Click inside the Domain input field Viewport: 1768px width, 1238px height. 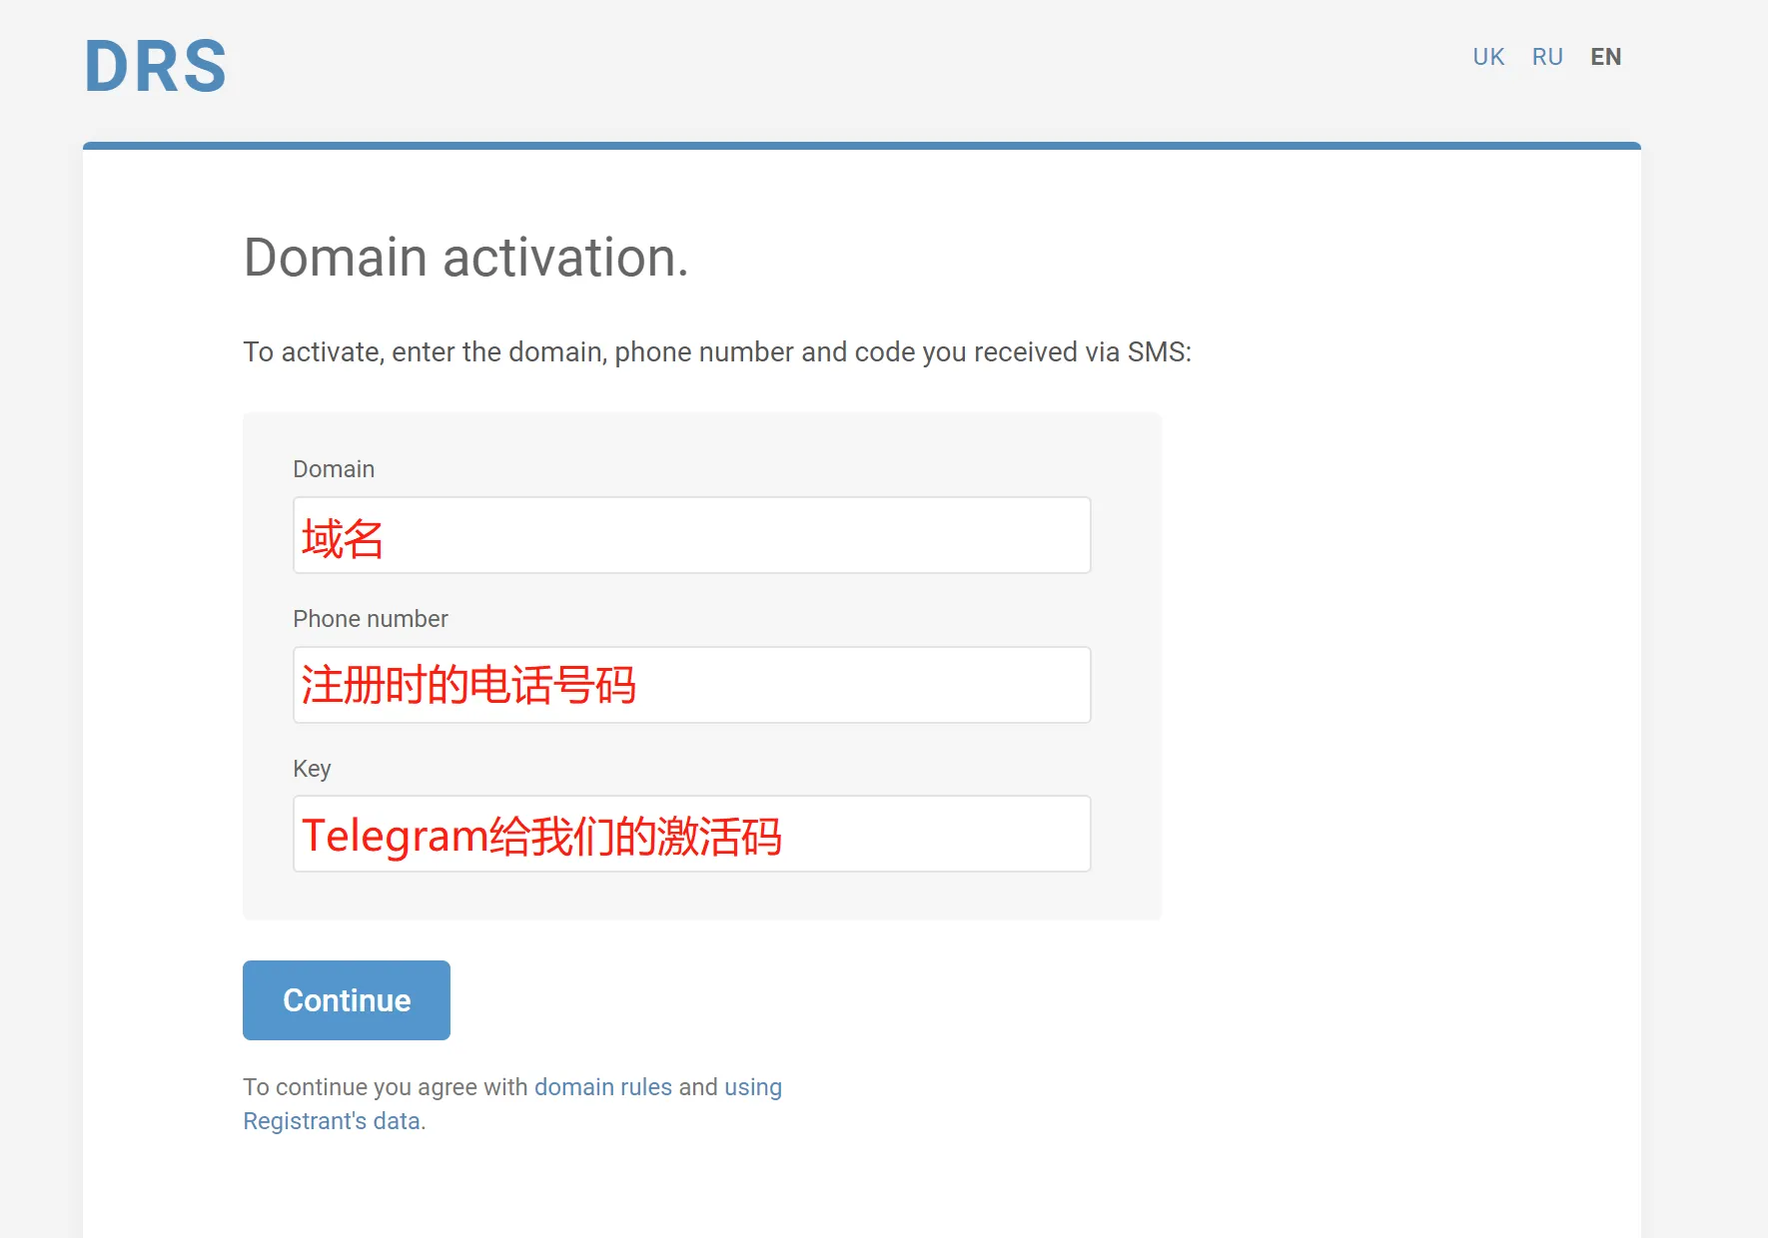[691, 535]
